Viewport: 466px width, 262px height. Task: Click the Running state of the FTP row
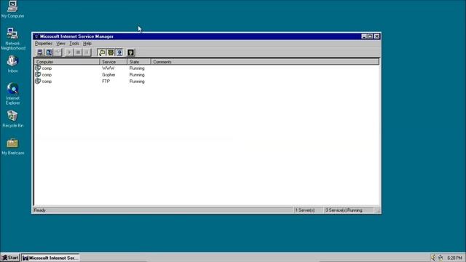coord(137,82)
